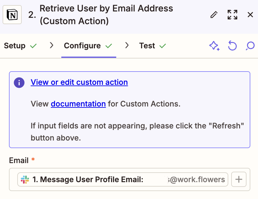This screenshot has height=199, width=258.
Task: Click the Notion app icon in header
Action: pos(12,15)
